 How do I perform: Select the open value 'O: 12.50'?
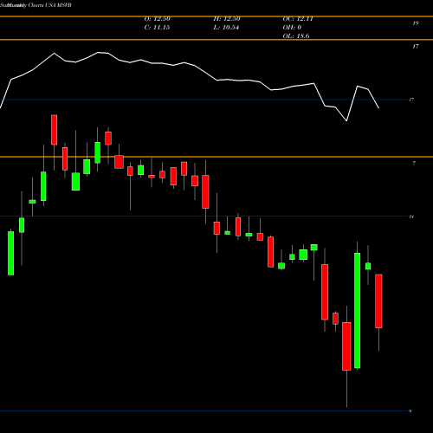pyautogui.click(x=157, y=19)
